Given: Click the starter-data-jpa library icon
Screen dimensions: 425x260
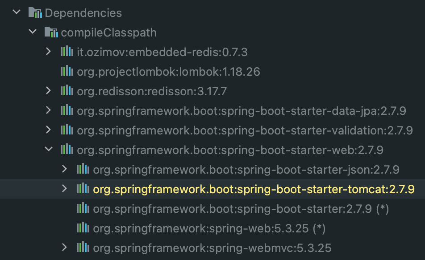Looking at the screenshot, I should tap(67, 110).
